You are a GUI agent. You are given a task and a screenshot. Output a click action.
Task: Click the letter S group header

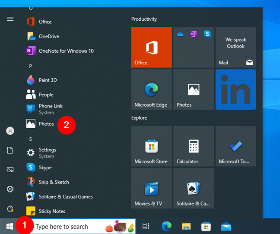tap(31, 139)
